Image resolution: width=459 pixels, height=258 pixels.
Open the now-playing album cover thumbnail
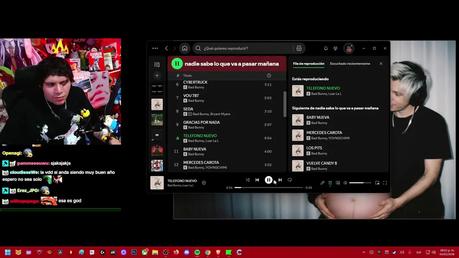[x=157, y=183]
